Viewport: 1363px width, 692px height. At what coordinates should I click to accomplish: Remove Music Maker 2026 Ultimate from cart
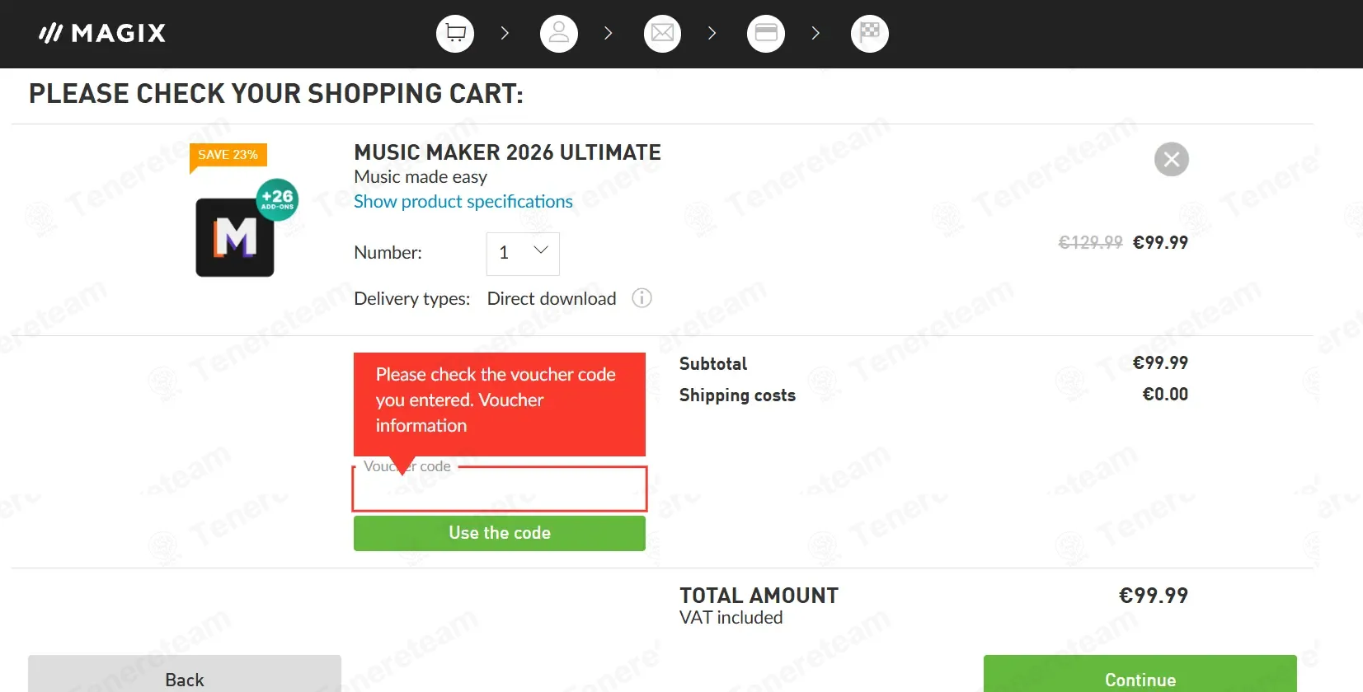tap(1172, 159)
